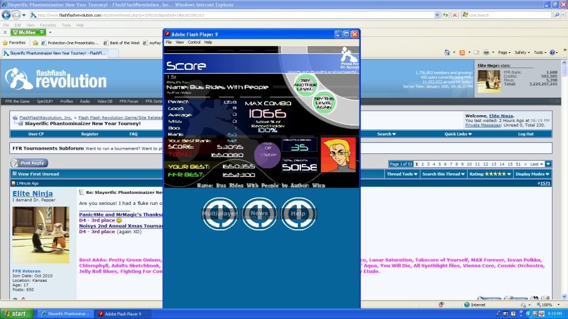Click the Windows Start button
Viewport: 568px width, 319px height.
[15, 313]
